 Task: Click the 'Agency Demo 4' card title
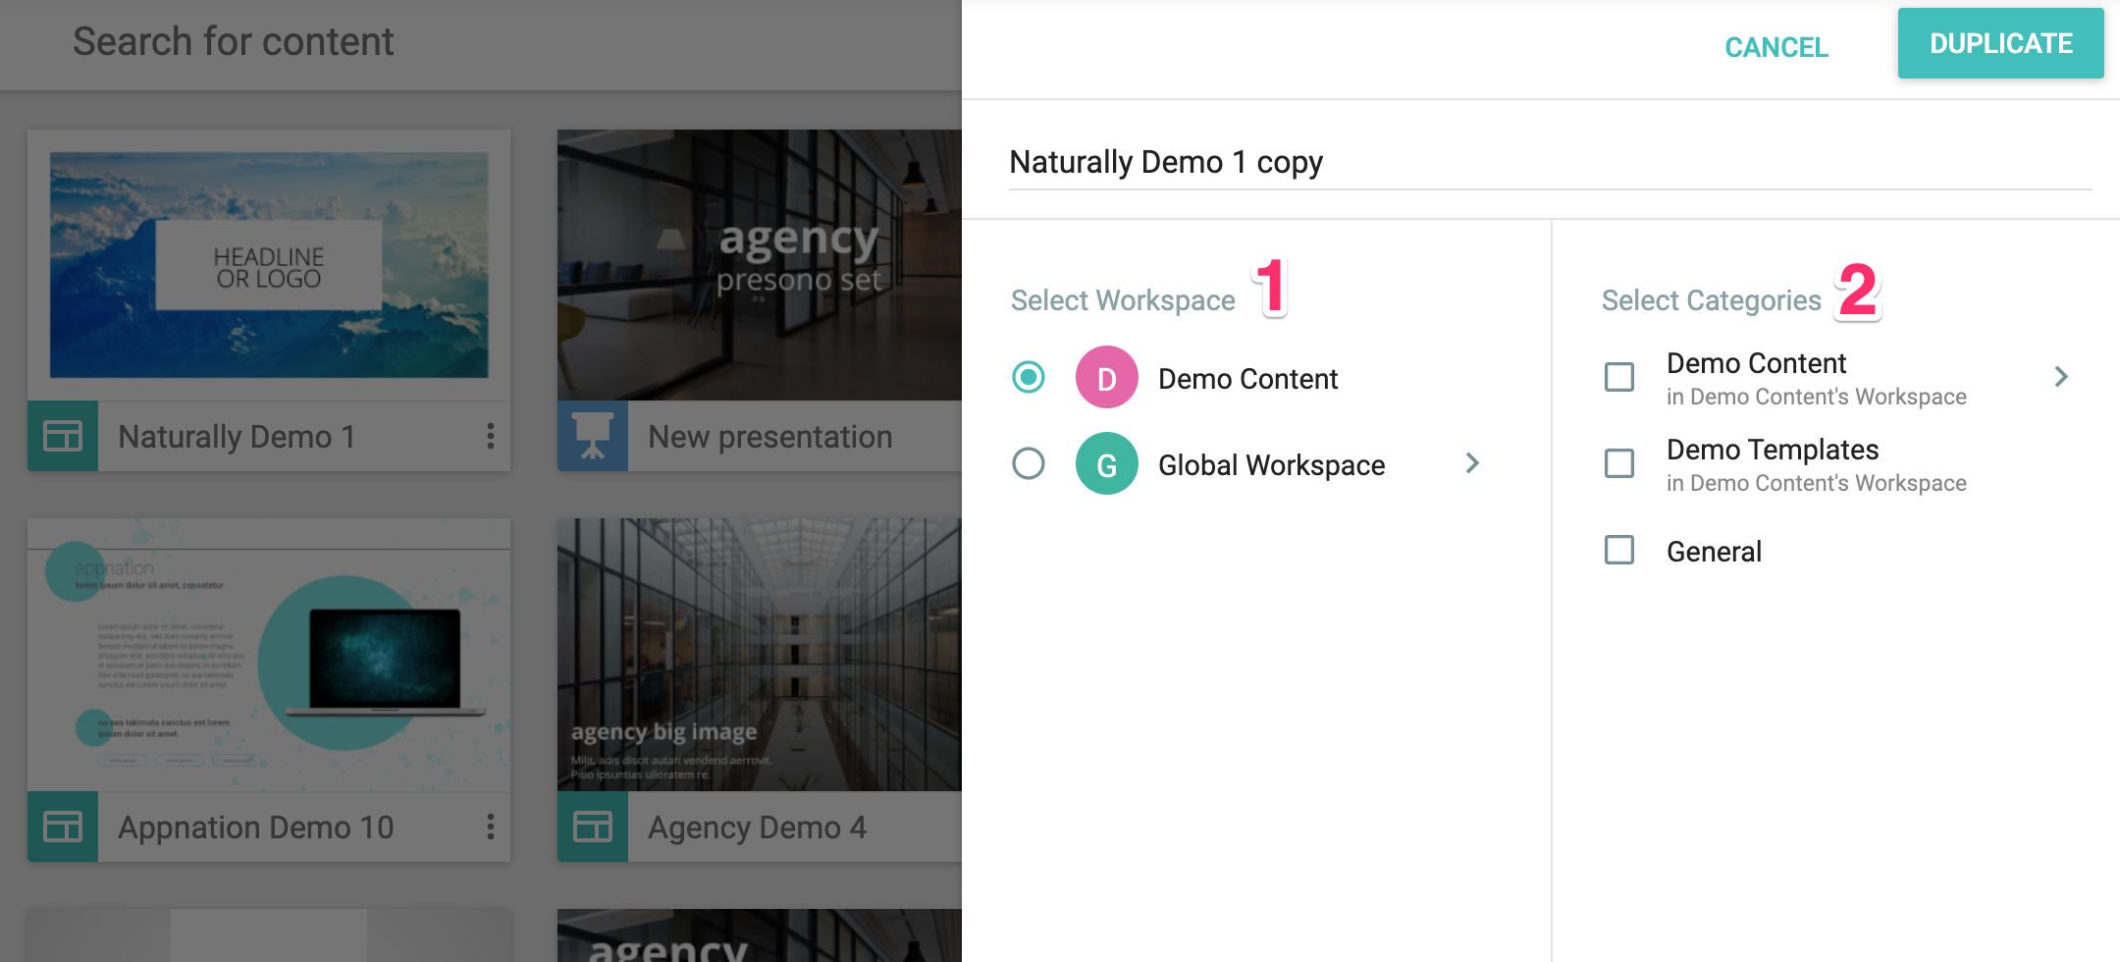(x=758, y=828)
